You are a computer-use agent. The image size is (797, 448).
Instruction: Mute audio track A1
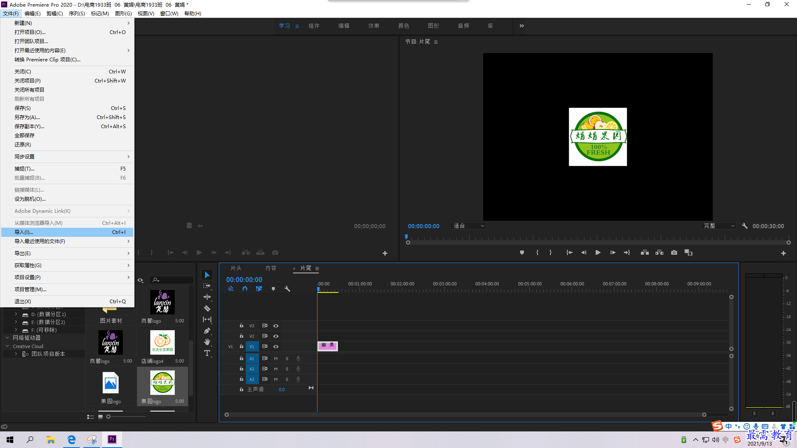(x=276, y=358)
